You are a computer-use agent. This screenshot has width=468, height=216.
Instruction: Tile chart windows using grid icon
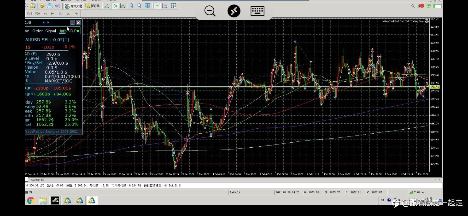(147, 6)
